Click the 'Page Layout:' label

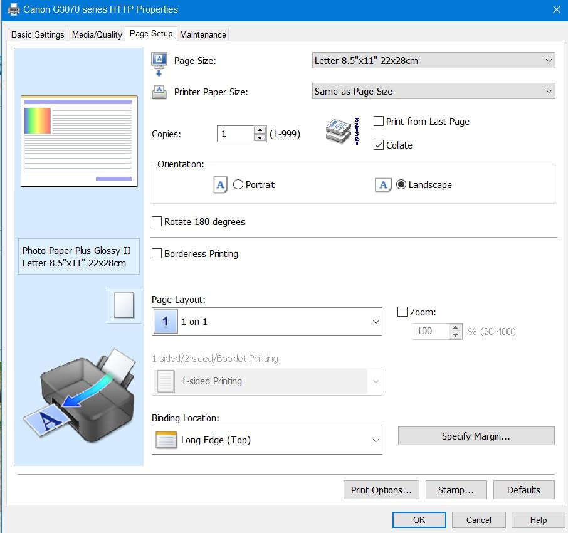tap(178, 300)
